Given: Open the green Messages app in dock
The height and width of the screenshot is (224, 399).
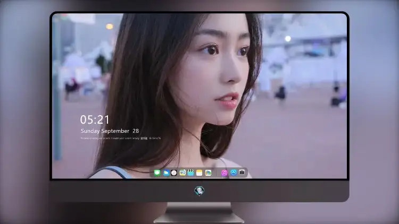Looking at the screenshot, I should pyautogui.click(x=157, y=173).
